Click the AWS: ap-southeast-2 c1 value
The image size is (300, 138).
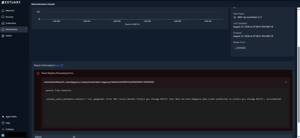coord(250,17)
